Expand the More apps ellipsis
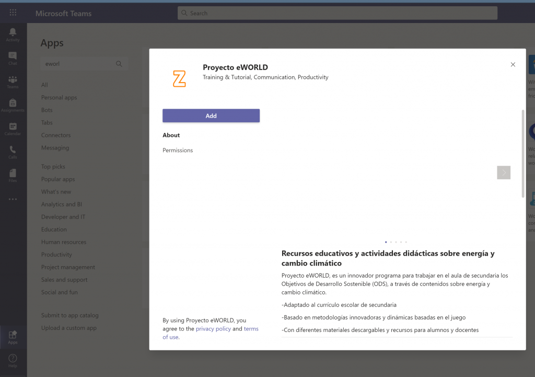Screen dimensions: 535x377 click(13, 199)
